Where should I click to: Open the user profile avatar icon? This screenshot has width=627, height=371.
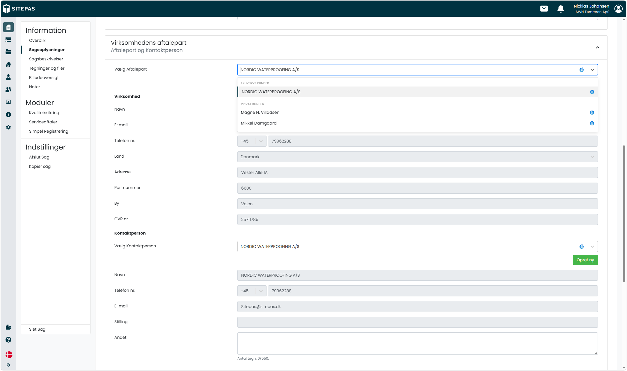tap(619, 9)
